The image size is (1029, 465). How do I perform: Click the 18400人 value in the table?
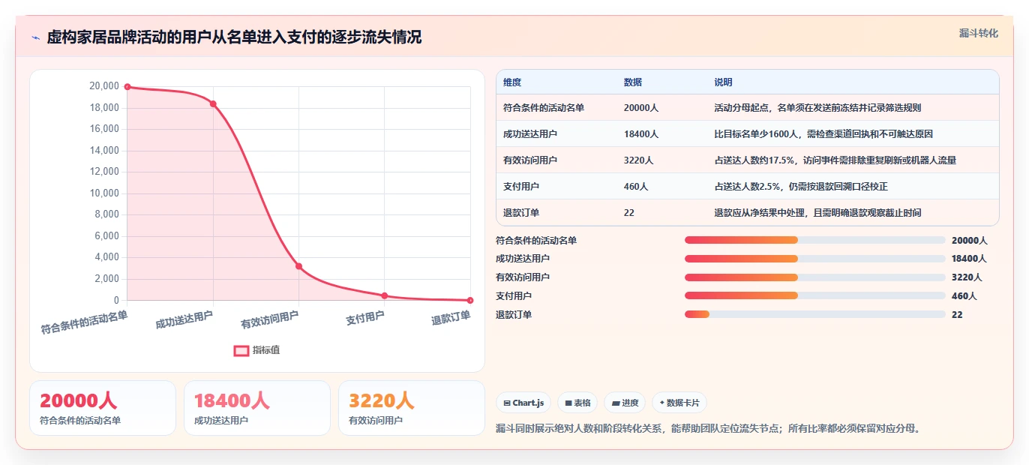641,134
